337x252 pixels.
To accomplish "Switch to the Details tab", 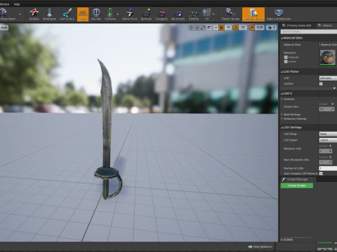I will point(325,25).
